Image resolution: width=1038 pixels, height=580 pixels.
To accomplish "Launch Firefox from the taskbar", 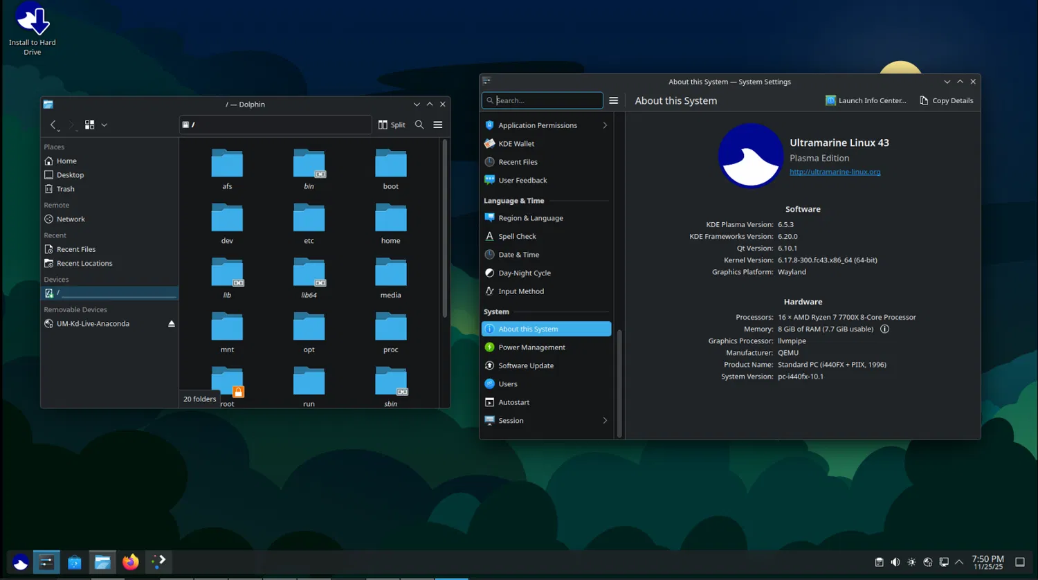I will (x=131, y=562).
